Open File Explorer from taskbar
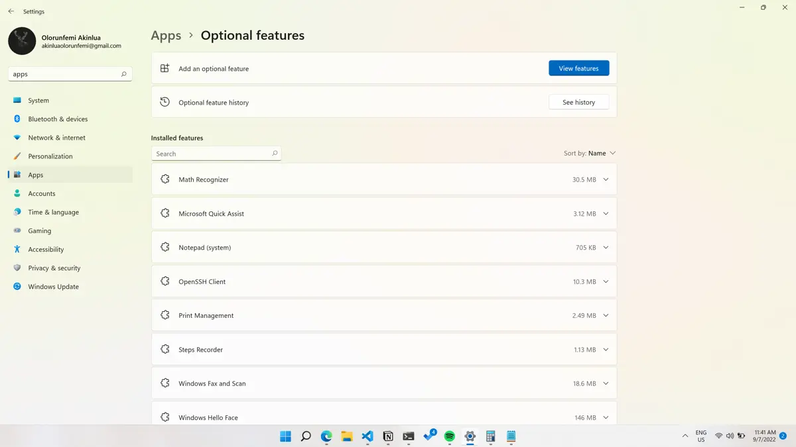Screen dimensions: 796x447 point(347,436)
